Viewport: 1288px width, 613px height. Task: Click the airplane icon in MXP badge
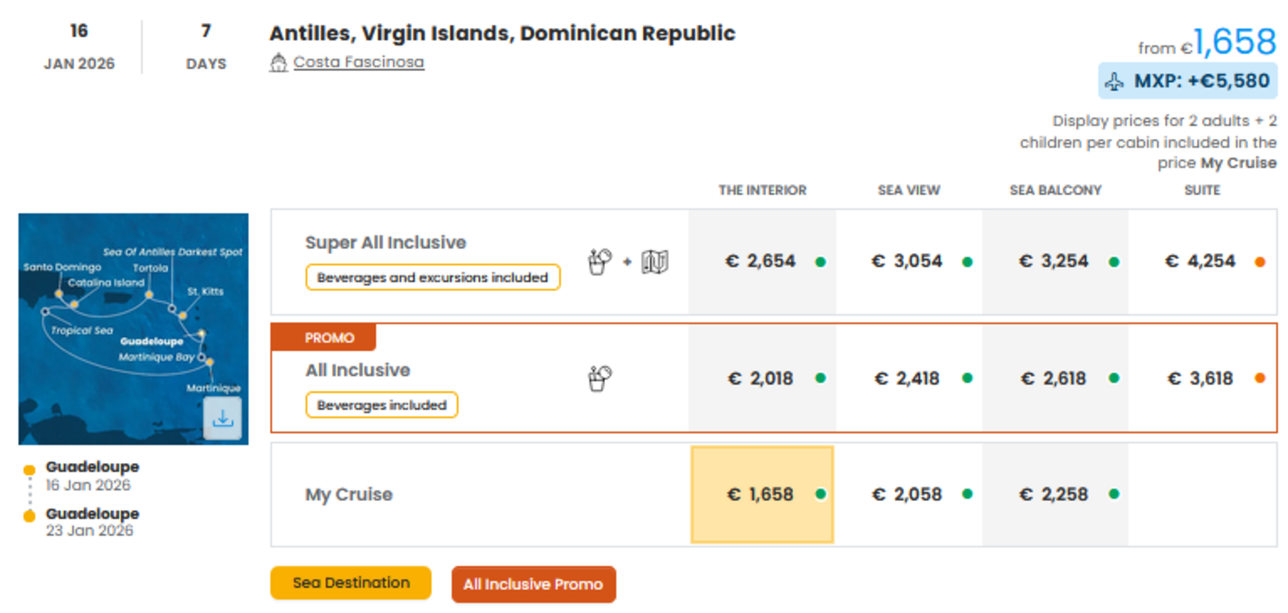click(x=1114, y=81)
